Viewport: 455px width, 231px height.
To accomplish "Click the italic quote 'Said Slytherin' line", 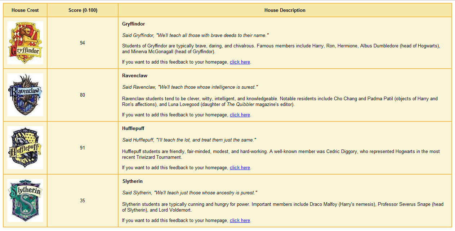I will (189, 193).
